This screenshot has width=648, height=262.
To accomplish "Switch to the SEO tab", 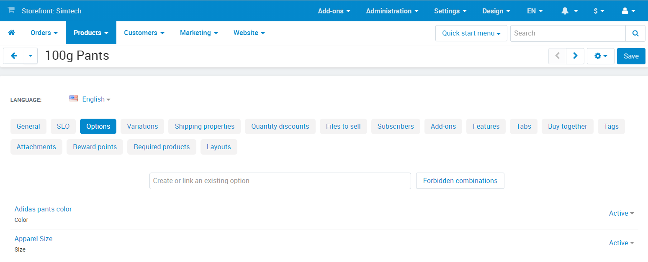I will 63,126.
